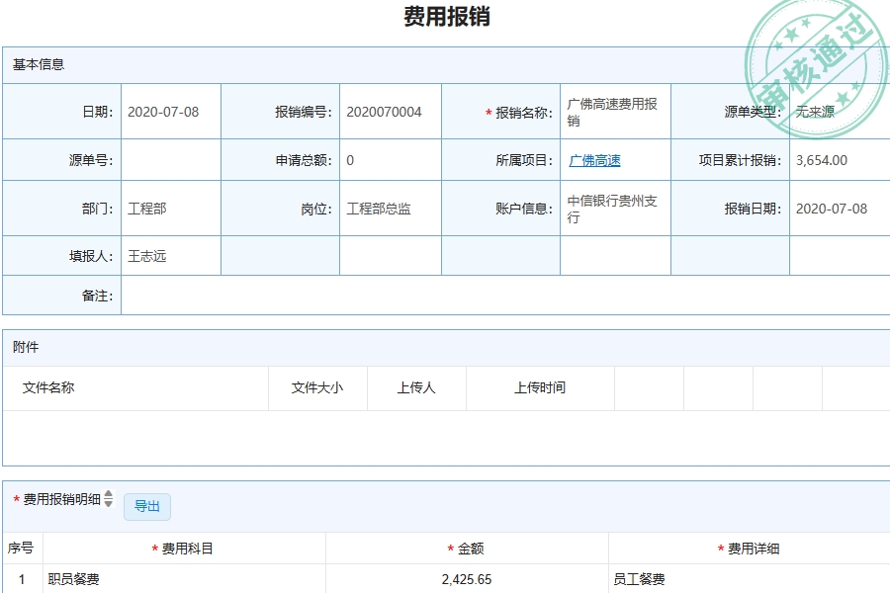This screenshot has height=593, width=890.
Task: Open the 广佛高速 project link
Action: pyautogui.click(x=593, y=159)
